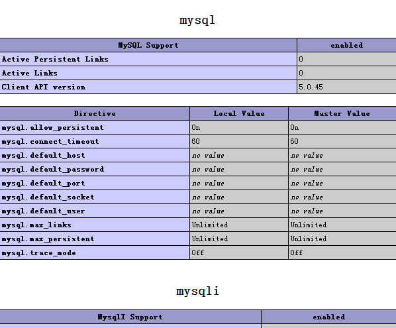Click mysql.default_password local no value
The height and width of the screenshot is (328, 396).
208,170
